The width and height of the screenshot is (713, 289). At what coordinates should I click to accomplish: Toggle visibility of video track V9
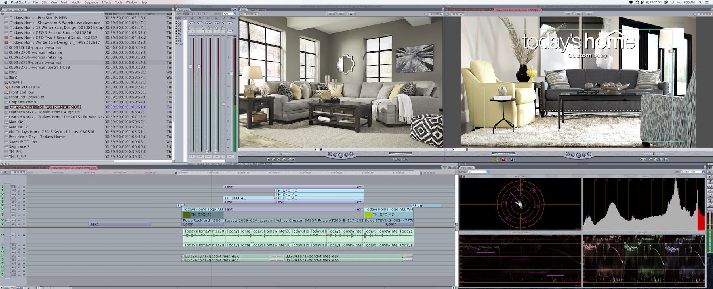[x=2, y=191]
